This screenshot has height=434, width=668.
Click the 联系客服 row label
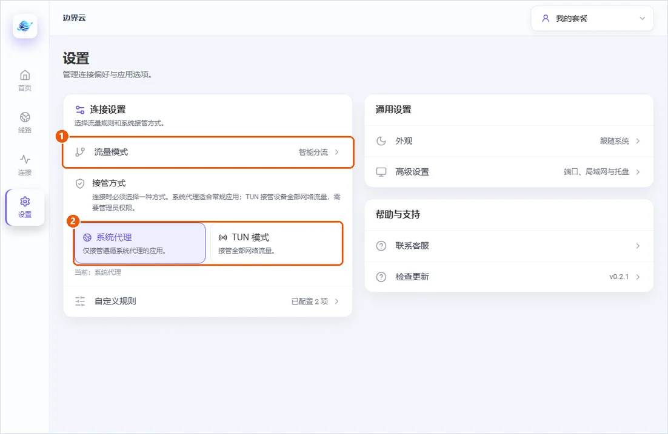(x=412, y=246)
